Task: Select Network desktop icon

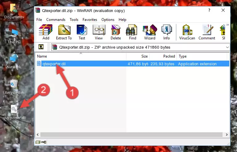Action: 14,62
